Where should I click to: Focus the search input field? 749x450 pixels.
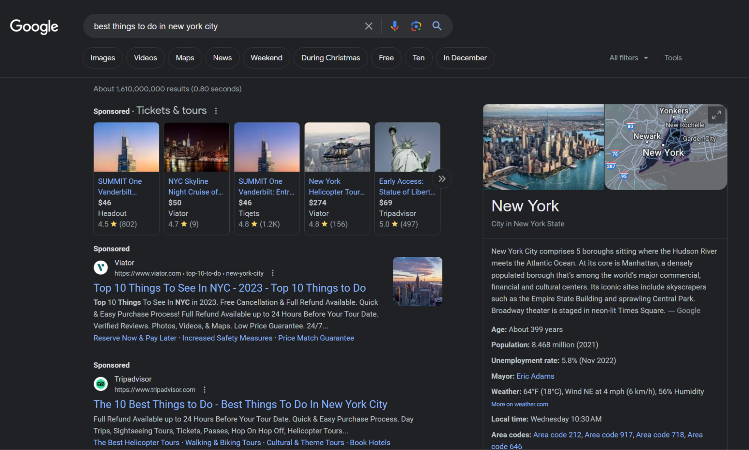[225, 26]
